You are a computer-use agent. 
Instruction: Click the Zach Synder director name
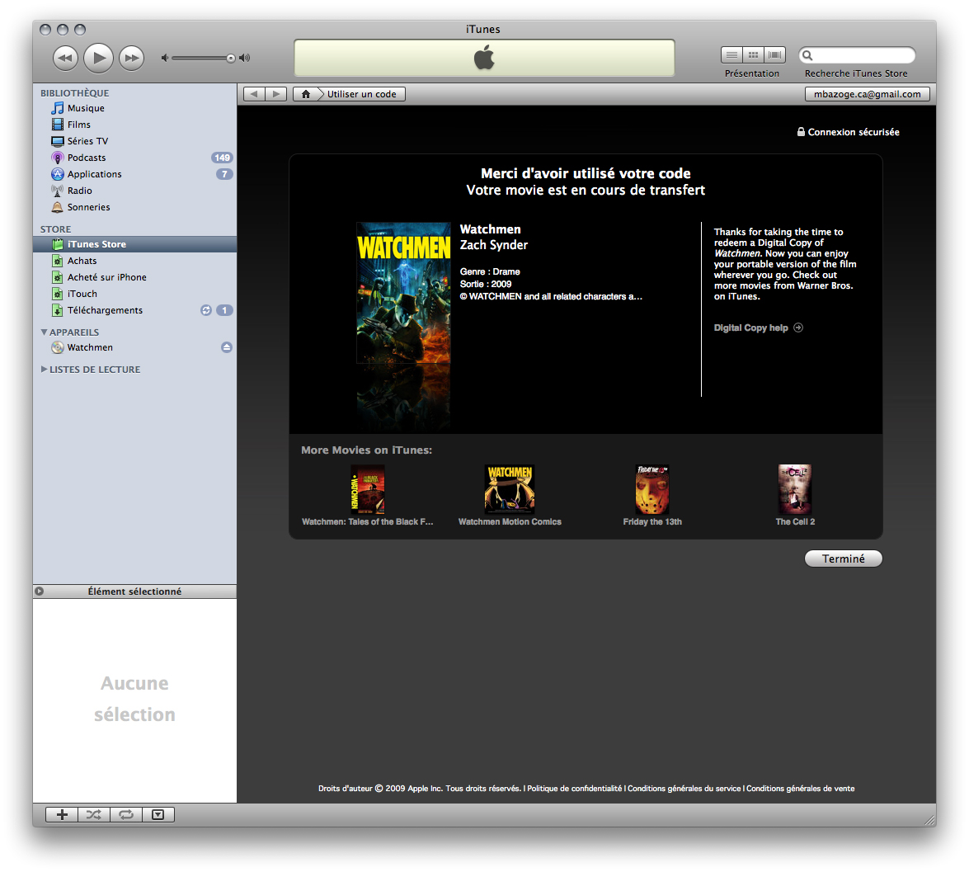[494, 245]
